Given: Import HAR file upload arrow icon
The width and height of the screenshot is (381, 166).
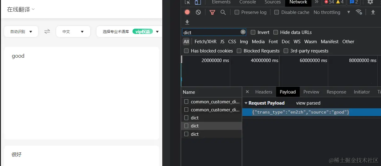Looking at the screenshot, I should (373, 12).
